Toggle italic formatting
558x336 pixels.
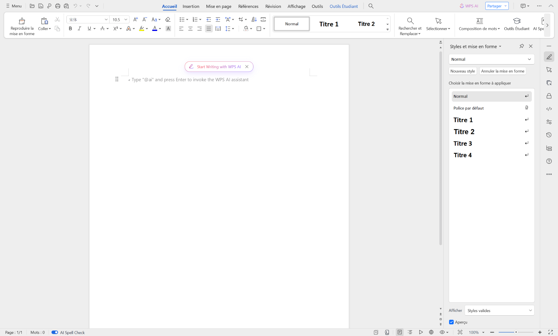(x=79, y=28)
